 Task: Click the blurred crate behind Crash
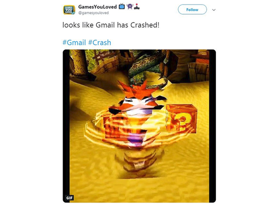[x=116, y=127]
